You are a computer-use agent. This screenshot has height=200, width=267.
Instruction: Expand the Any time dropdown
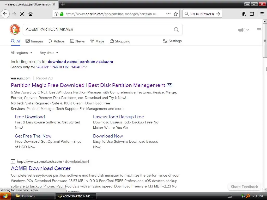click(49, 53)
